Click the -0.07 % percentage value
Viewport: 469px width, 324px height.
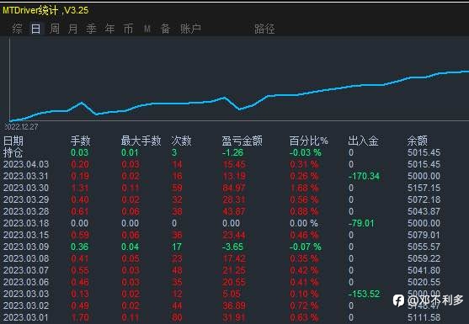tap(306, 247)
